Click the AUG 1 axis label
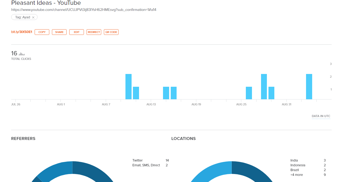 [x=61, y=104]
